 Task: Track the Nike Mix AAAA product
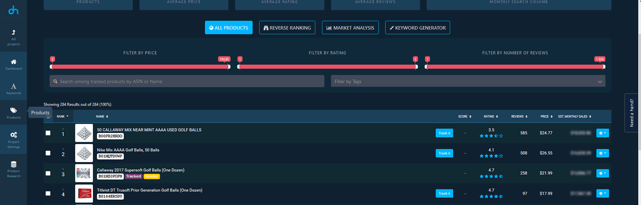tap(444, 153)
